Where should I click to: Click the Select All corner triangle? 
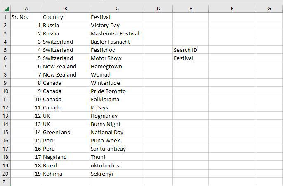click(x=5, y=8)
